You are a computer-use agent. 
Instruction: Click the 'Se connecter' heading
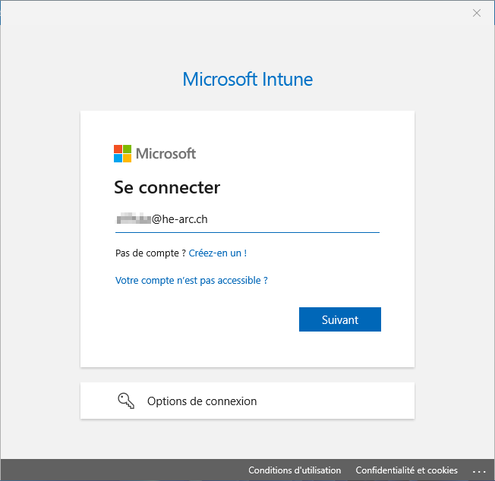[x=167, y=187]
